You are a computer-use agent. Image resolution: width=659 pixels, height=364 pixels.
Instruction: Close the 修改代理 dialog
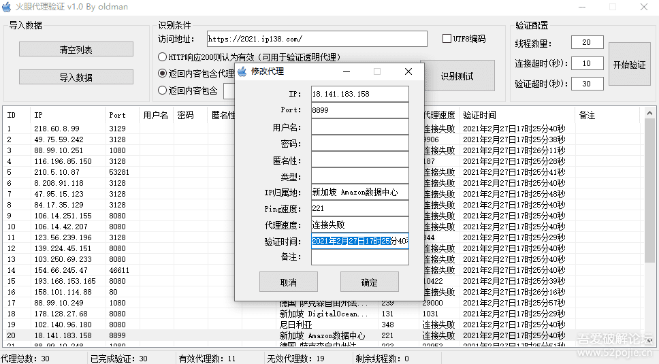[408, 71]
